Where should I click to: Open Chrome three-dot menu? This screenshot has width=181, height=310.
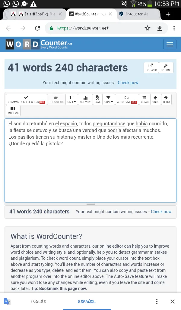[174, 28]
